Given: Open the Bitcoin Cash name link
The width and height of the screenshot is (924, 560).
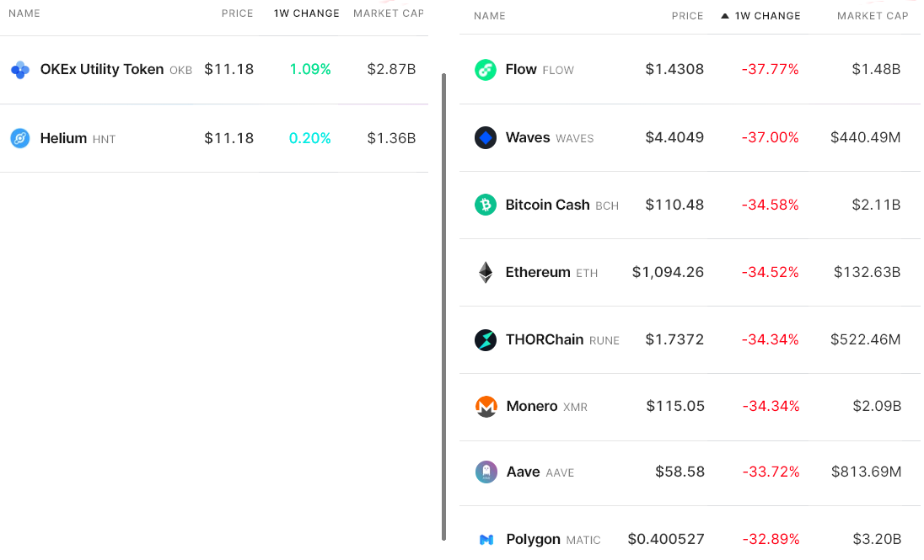Looking at the screenshot, I should coord(547,205).
